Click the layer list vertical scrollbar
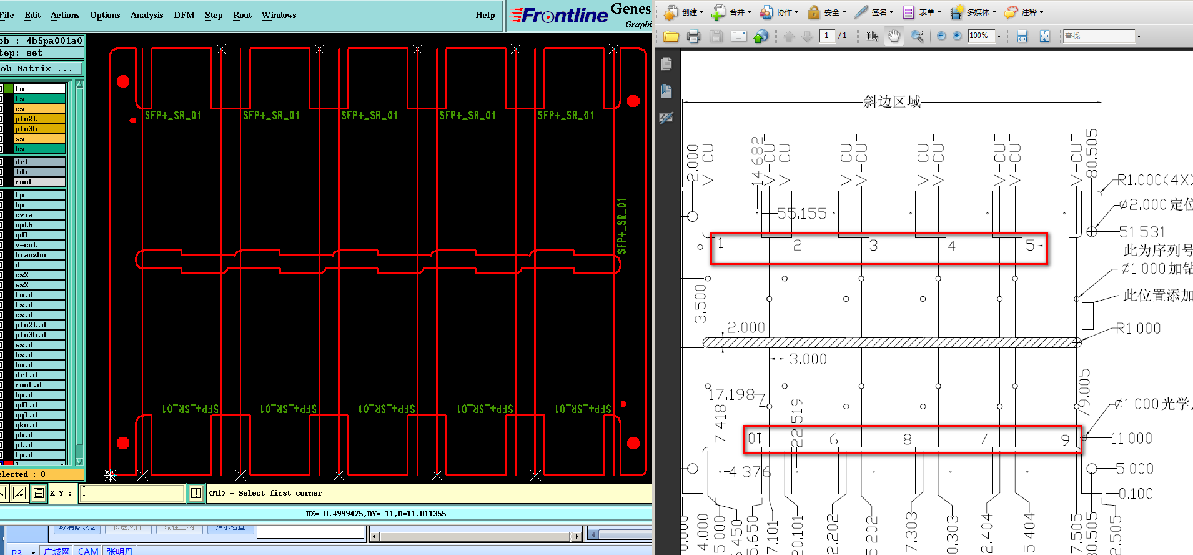This screenshot has height=555, width=1193. coord(79,273)
